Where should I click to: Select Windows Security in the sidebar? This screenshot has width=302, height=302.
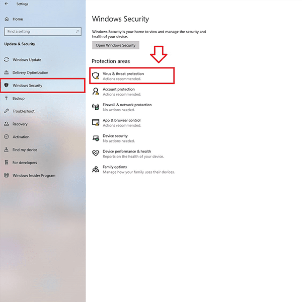[43, 86]
